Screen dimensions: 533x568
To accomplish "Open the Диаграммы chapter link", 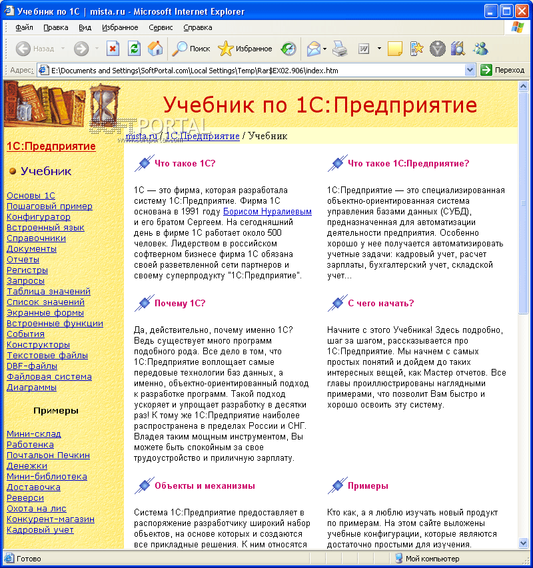I will (x=31, y=388).
